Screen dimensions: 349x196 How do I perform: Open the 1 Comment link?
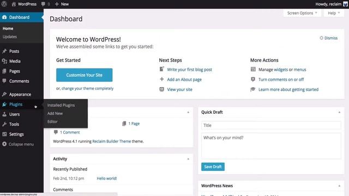(x=70, y=132)
